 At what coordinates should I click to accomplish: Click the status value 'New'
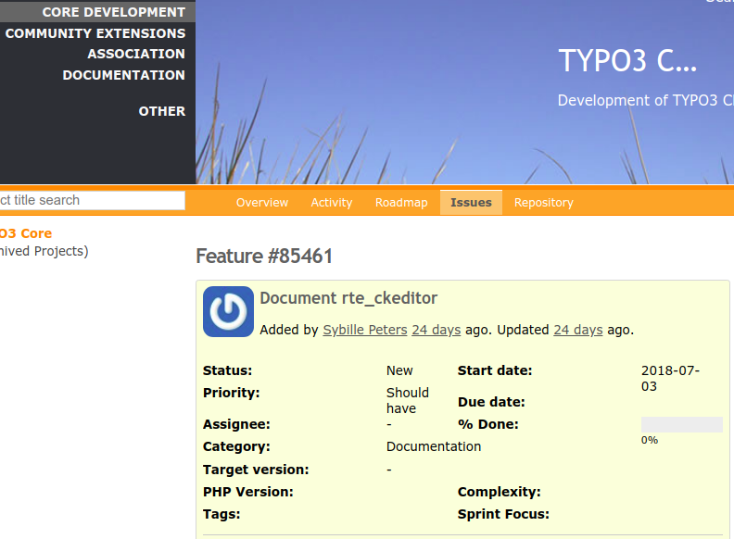[x=399, y=370]
